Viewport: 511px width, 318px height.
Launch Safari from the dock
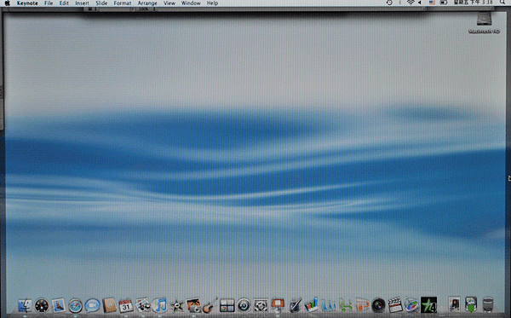[x=75, y=306]
